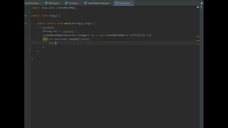Run class Pracs from gutter arrow
Image resolution: width=228 pixels, height=128 pixels.
26,16
